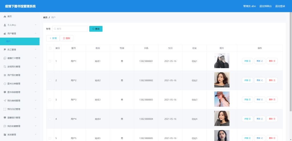Click the monitor icon beside 温馨提示管理
The image size is (292, 141).
[5, 118]
